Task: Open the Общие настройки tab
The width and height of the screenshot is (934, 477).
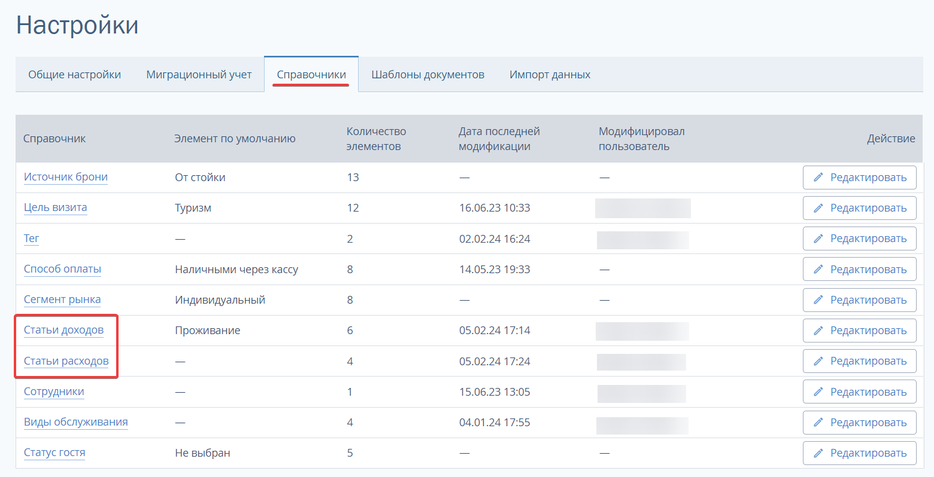Action: (x=75, y=75)
